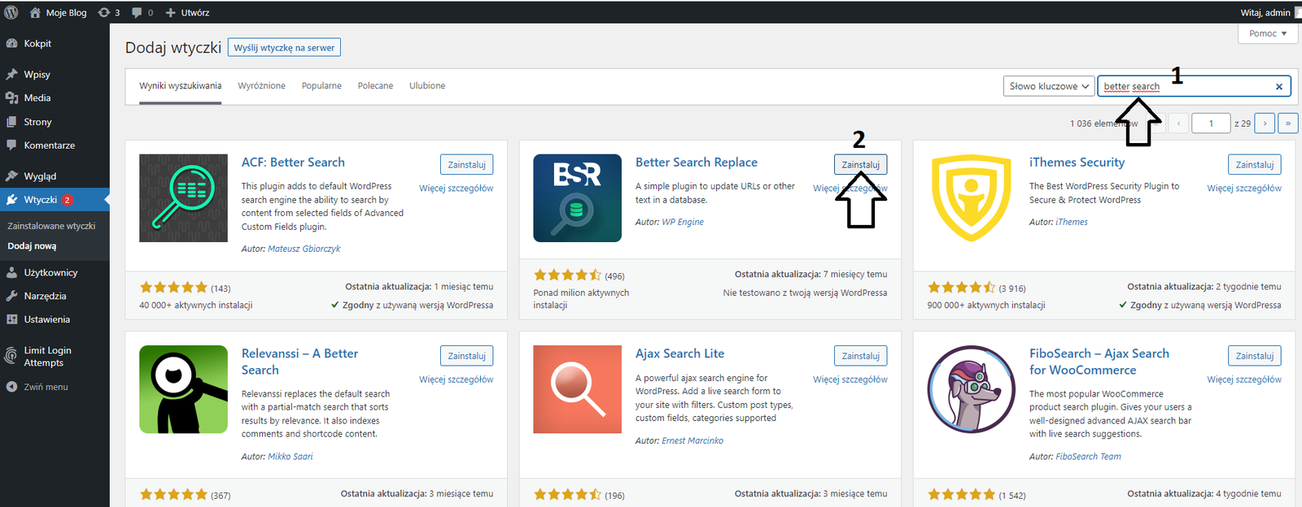Install Relevanssi – A Better Search

tap(466, 356)
